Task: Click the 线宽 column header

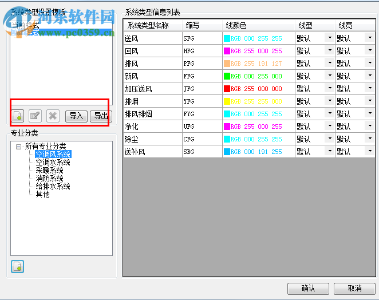Action: pos(355,25)
